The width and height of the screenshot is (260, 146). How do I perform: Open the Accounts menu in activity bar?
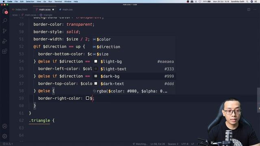pos(4,126)
